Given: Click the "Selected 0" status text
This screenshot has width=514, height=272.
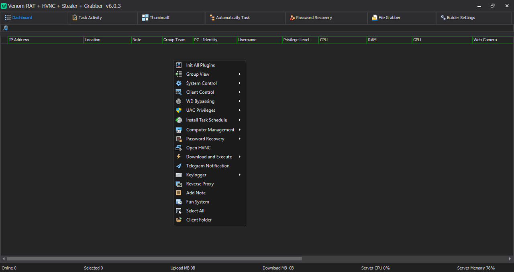Looking at the screenshot, I should [93, 268].
